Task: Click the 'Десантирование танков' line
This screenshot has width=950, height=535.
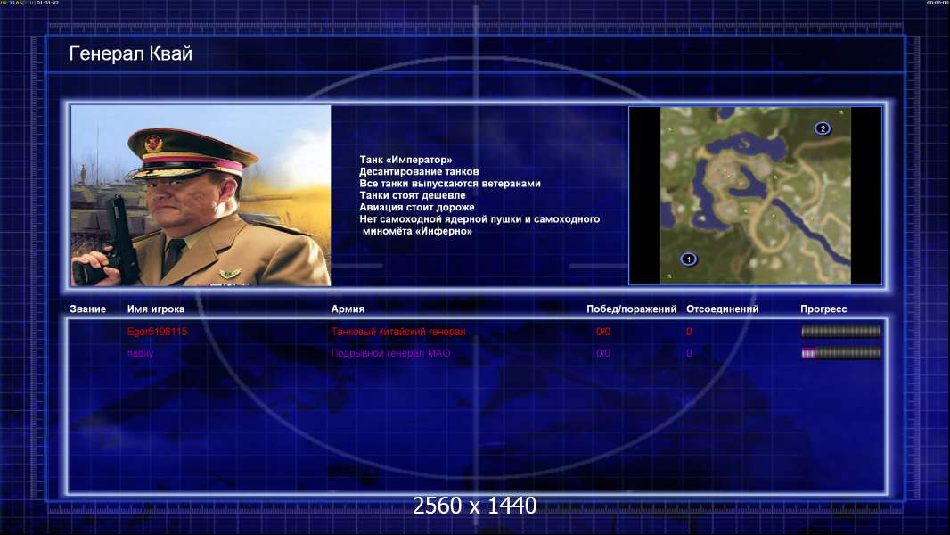Action: click(419, 171)
